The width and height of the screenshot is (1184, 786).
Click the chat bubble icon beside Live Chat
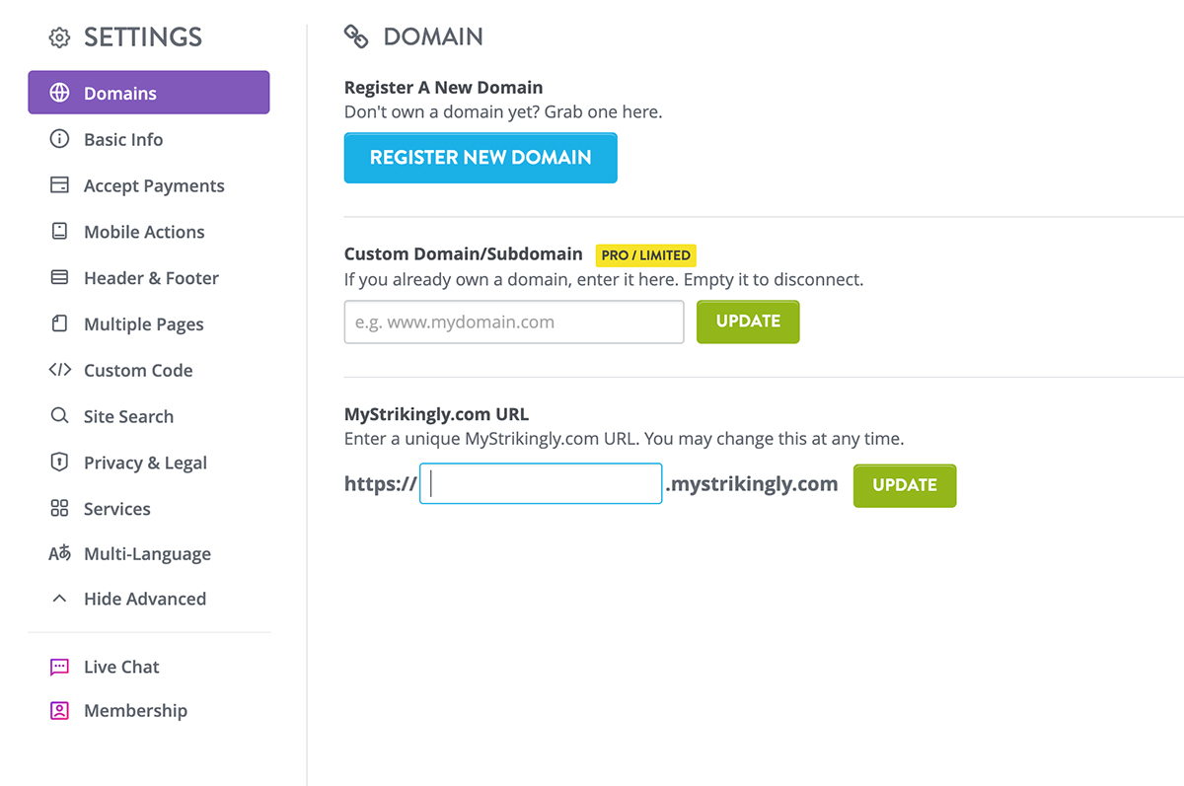pyautogui.click(x=60, y=666)
